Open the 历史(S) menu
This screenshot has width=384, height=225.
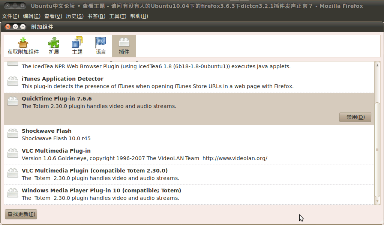tap(75, 16)
